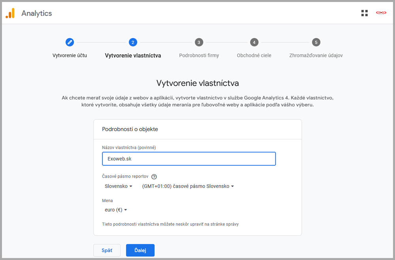395x260 pixels.
Task: Open the euro (€) currency dropdown
Action: coord(116,210)
